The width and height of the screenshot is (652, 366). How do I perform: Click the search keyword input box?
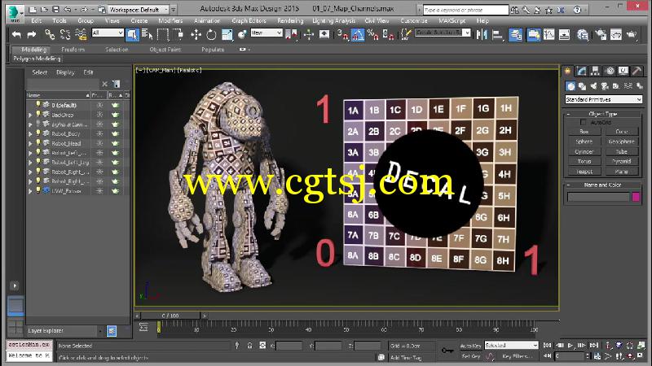click(x=465, y=10)
